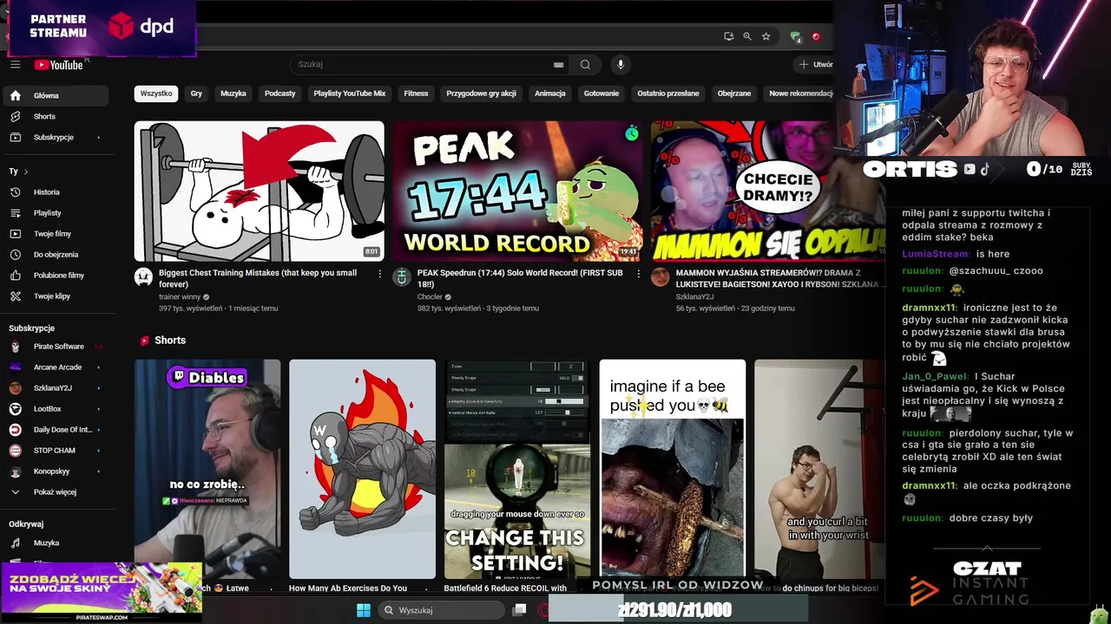Open the Windows Start button

coord(364,610)
